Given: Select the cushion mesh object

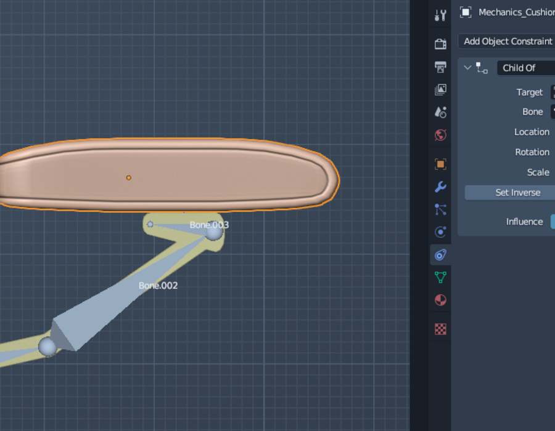Looking at the screenshot, I should point(170,175).
